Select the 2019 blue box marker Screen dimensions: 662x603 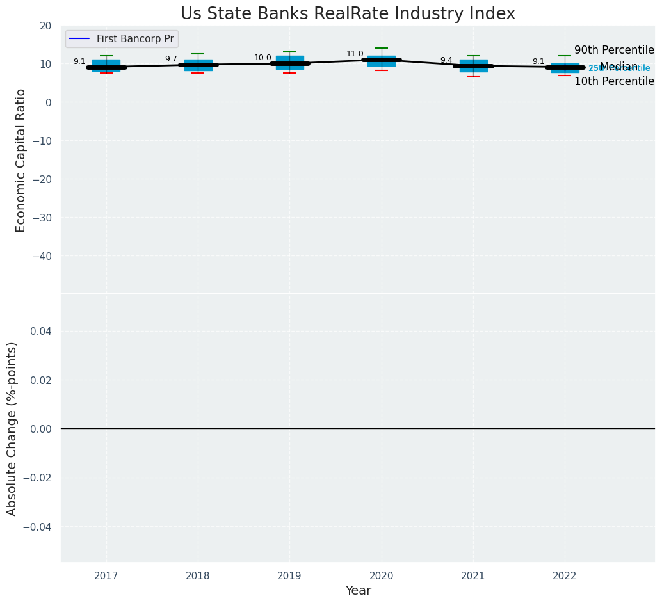290,63
